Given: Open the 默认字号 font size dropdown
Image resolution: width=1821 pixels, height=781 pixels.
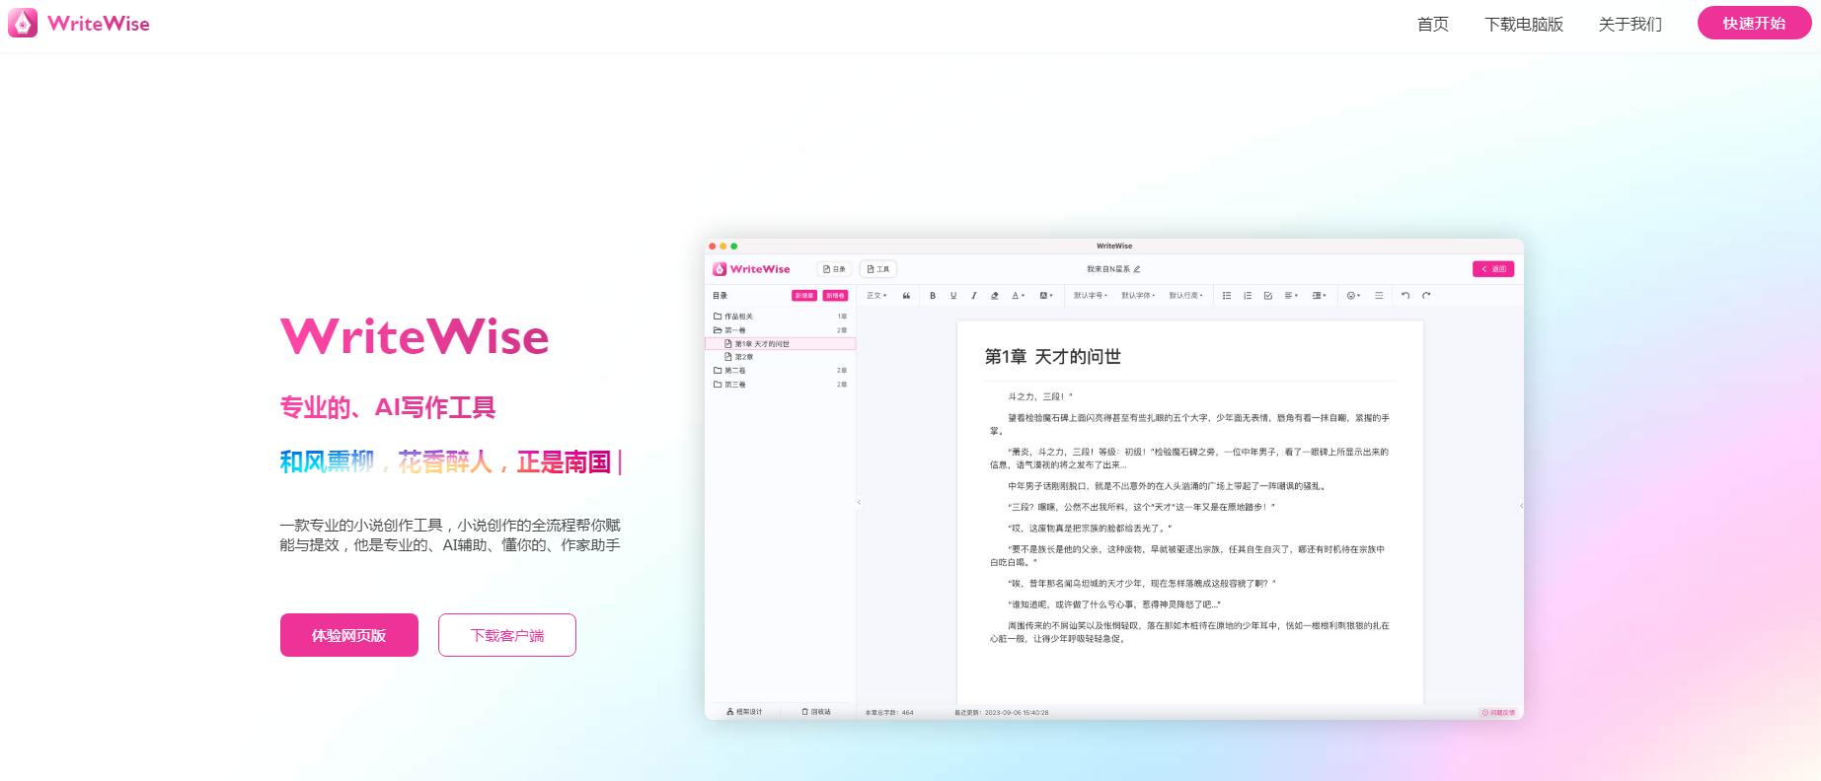Looking at the screenshot, I should (x=1091, y=296).
